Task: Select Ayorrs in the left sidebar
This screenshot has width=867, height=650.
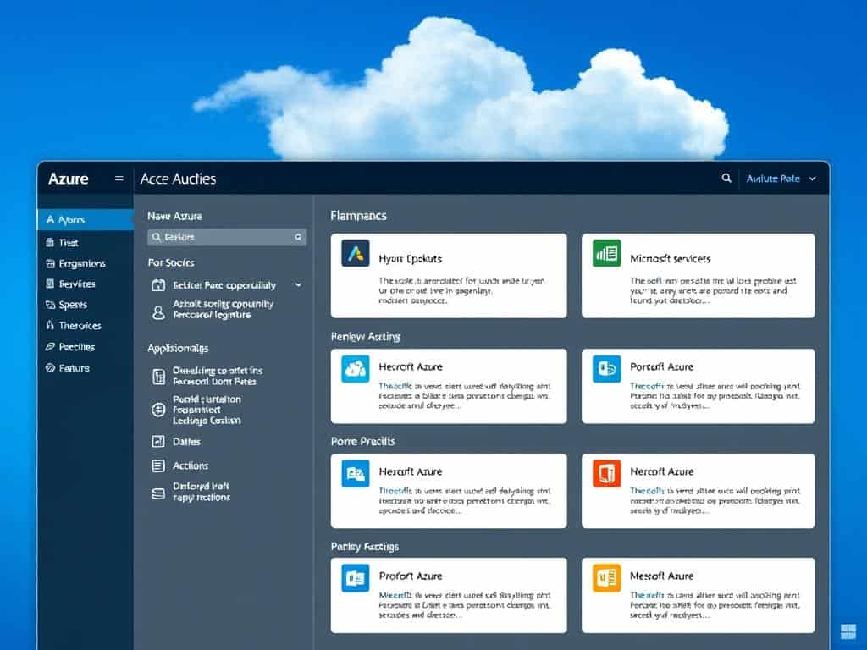Action: [x=86, y=219]
